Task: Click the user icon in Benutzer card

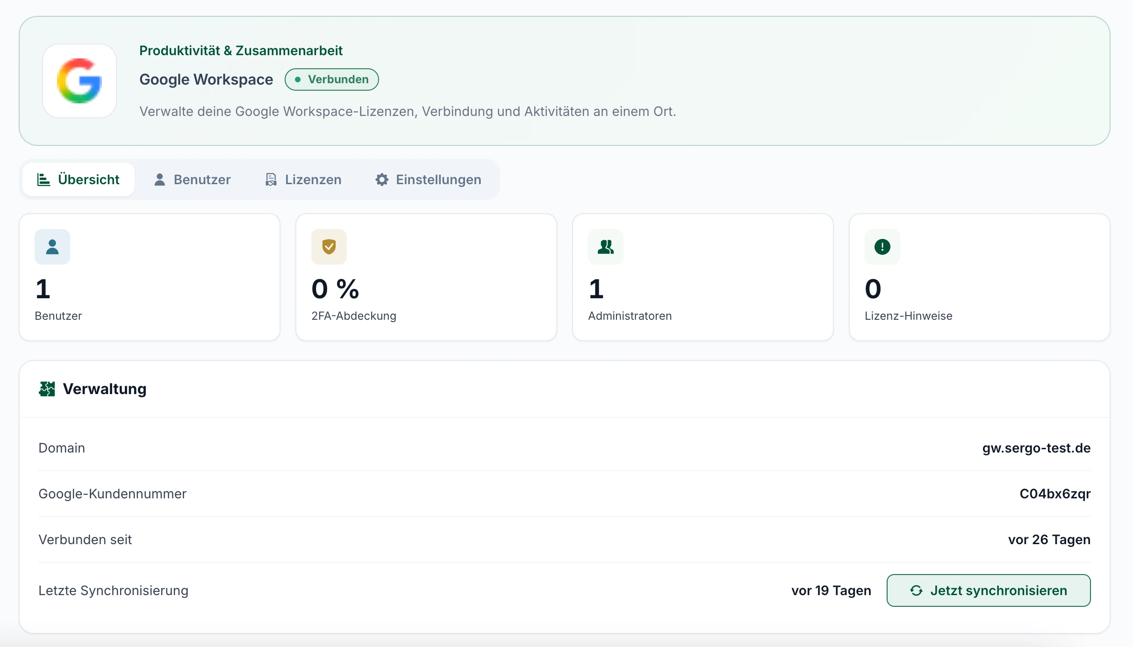Action: click(52, 247)
